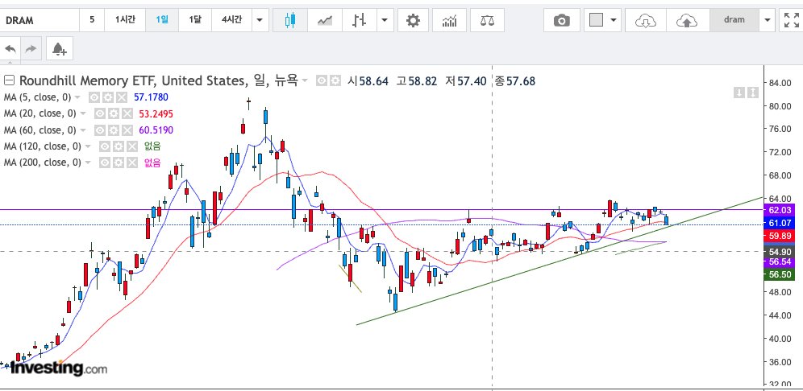Select the 1시간 interval
The height and width of the screenshot is (391, 803).
coord(125,20)
